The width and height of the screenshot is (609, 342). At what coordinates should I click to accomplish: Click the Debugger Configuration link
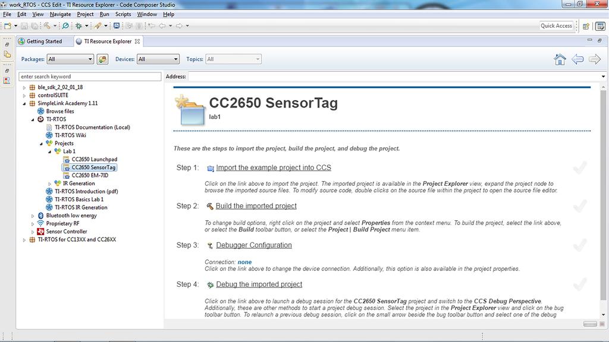pos(253,245)
